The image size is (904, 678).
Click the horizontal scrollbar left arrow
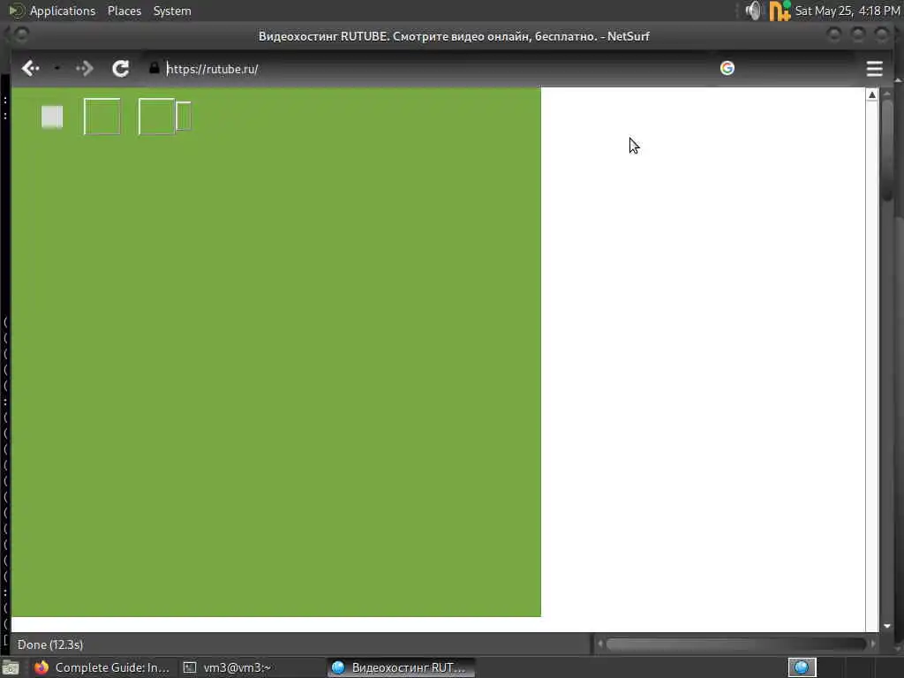click(599, 644)
